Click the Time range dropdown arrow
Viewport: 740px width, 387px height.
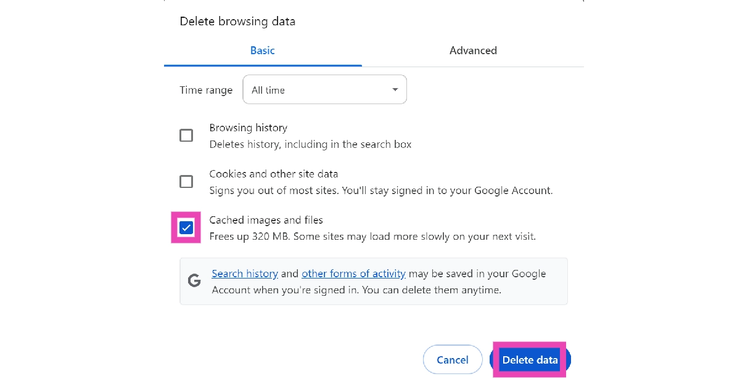[395, 90]
